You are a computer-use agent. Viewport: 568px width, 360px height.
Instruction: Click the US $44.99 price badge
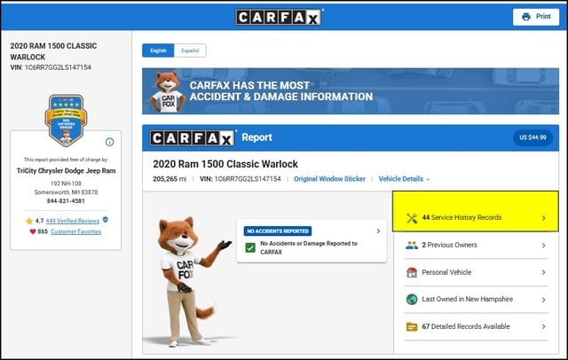coord(532,137)
